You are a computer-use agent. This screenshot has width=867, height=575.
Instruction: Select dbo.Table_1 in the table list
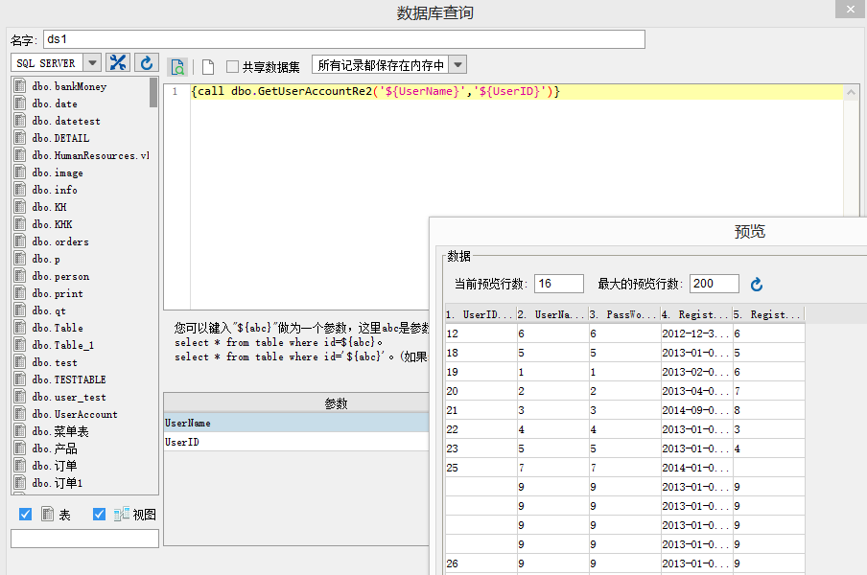(63, 345)
